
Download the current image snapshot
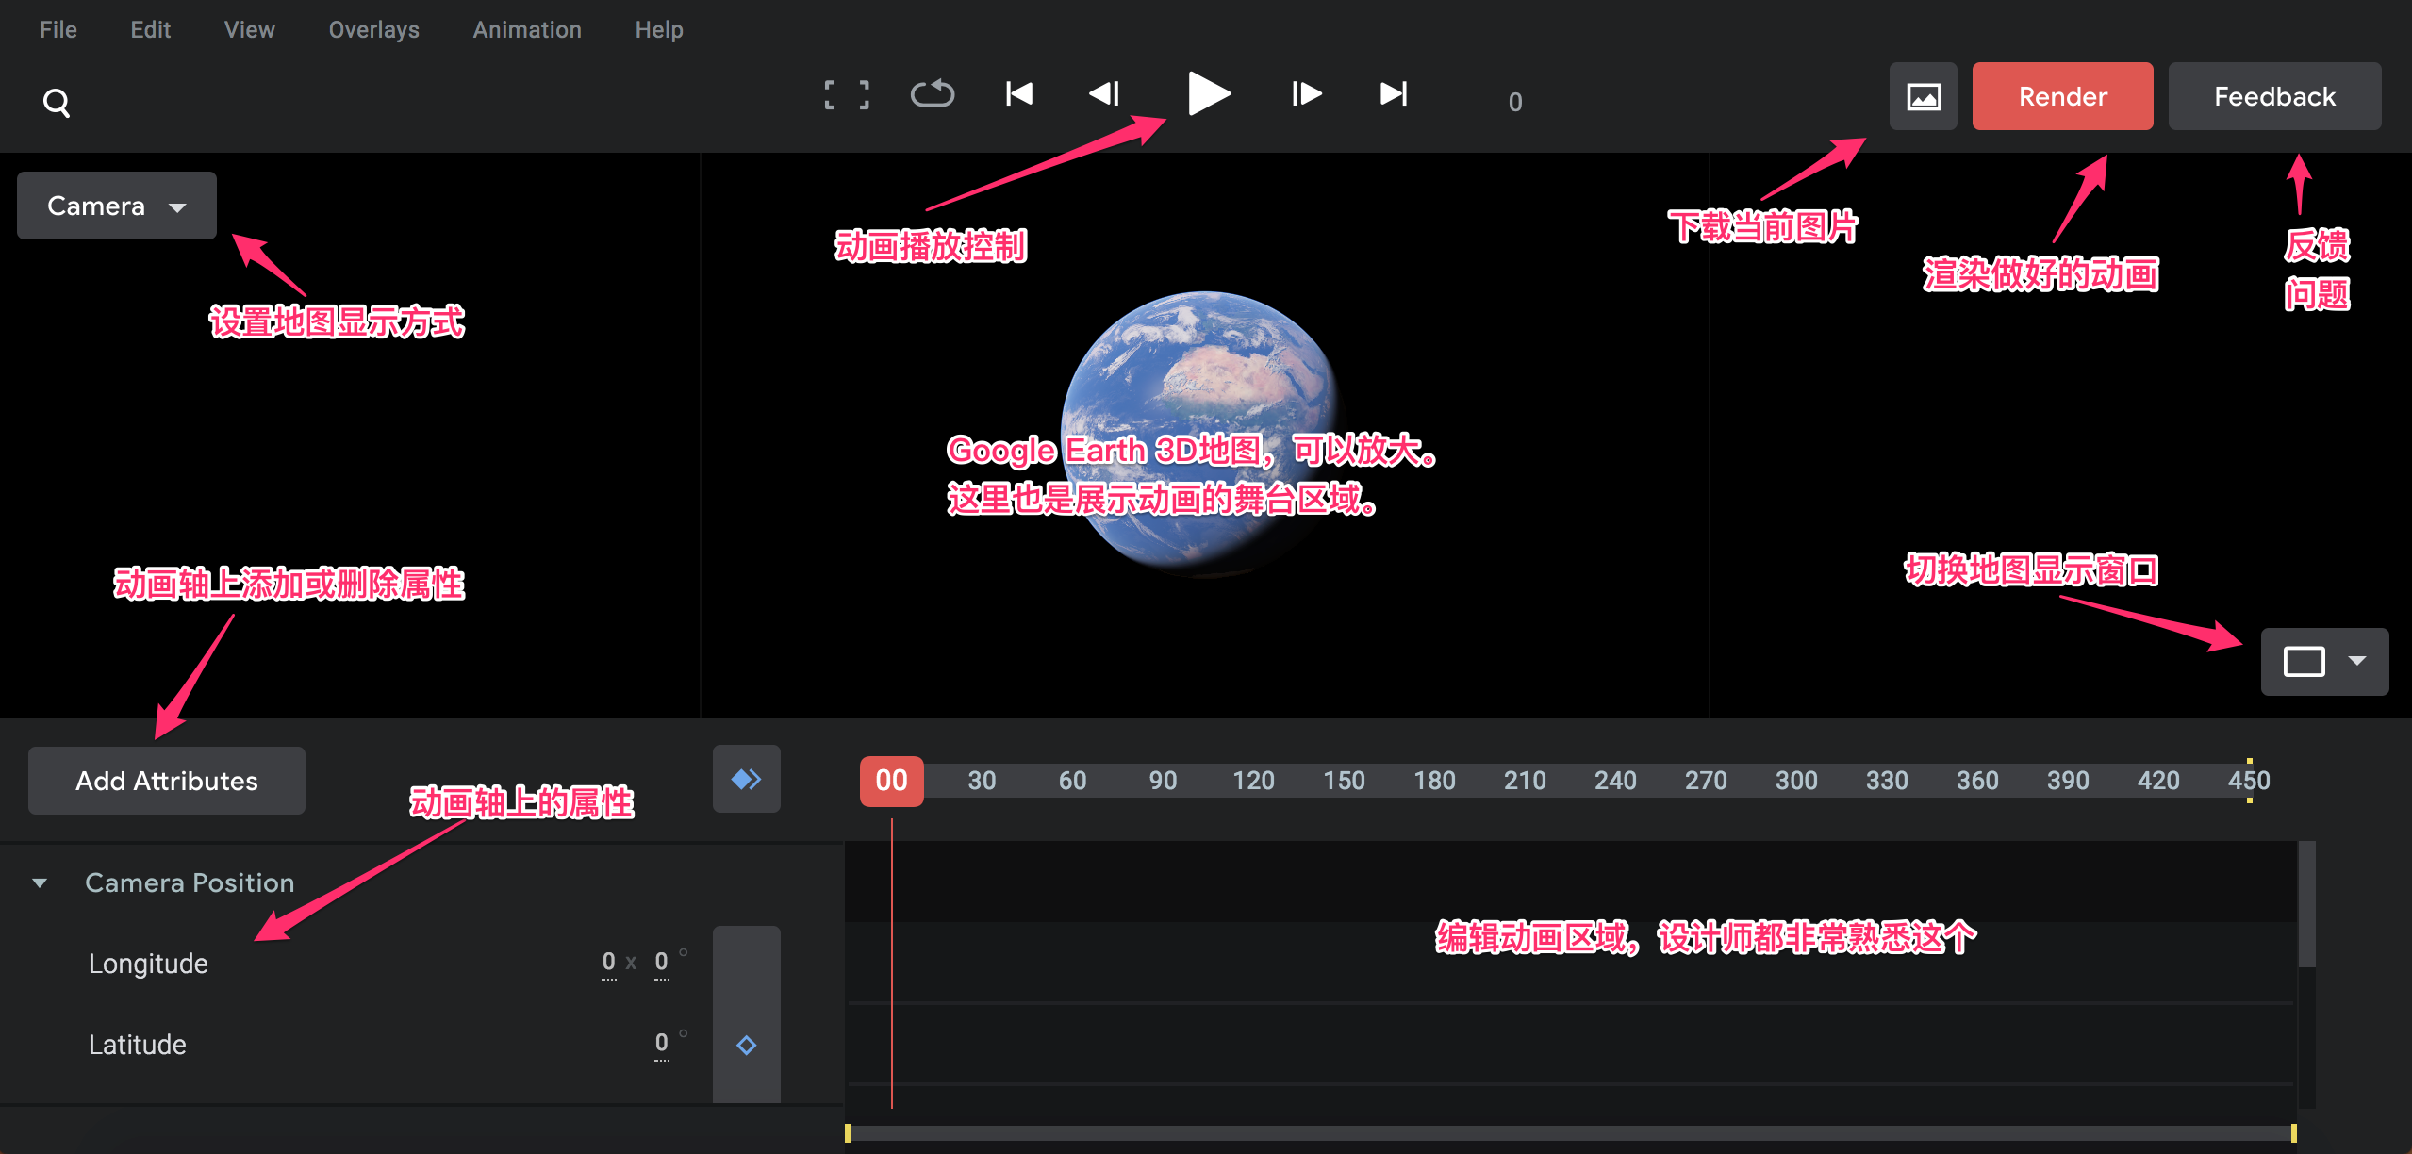click(1923, 95)
